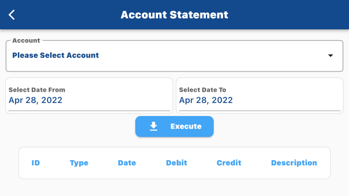This screenshot has width=349, height=196.
Task: Click the Account Statement page title
Action: (x=174, y=15)
